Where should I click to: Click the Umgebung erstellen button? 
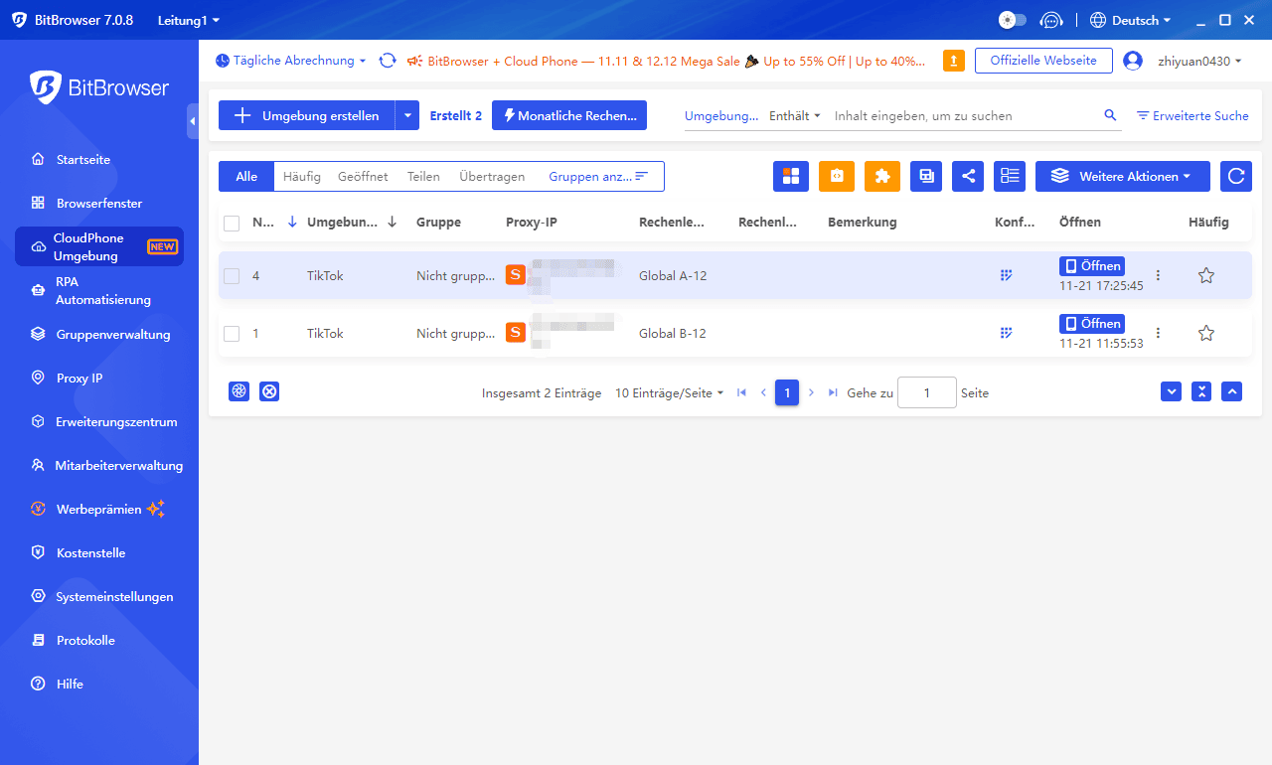(x=306, y=115)
